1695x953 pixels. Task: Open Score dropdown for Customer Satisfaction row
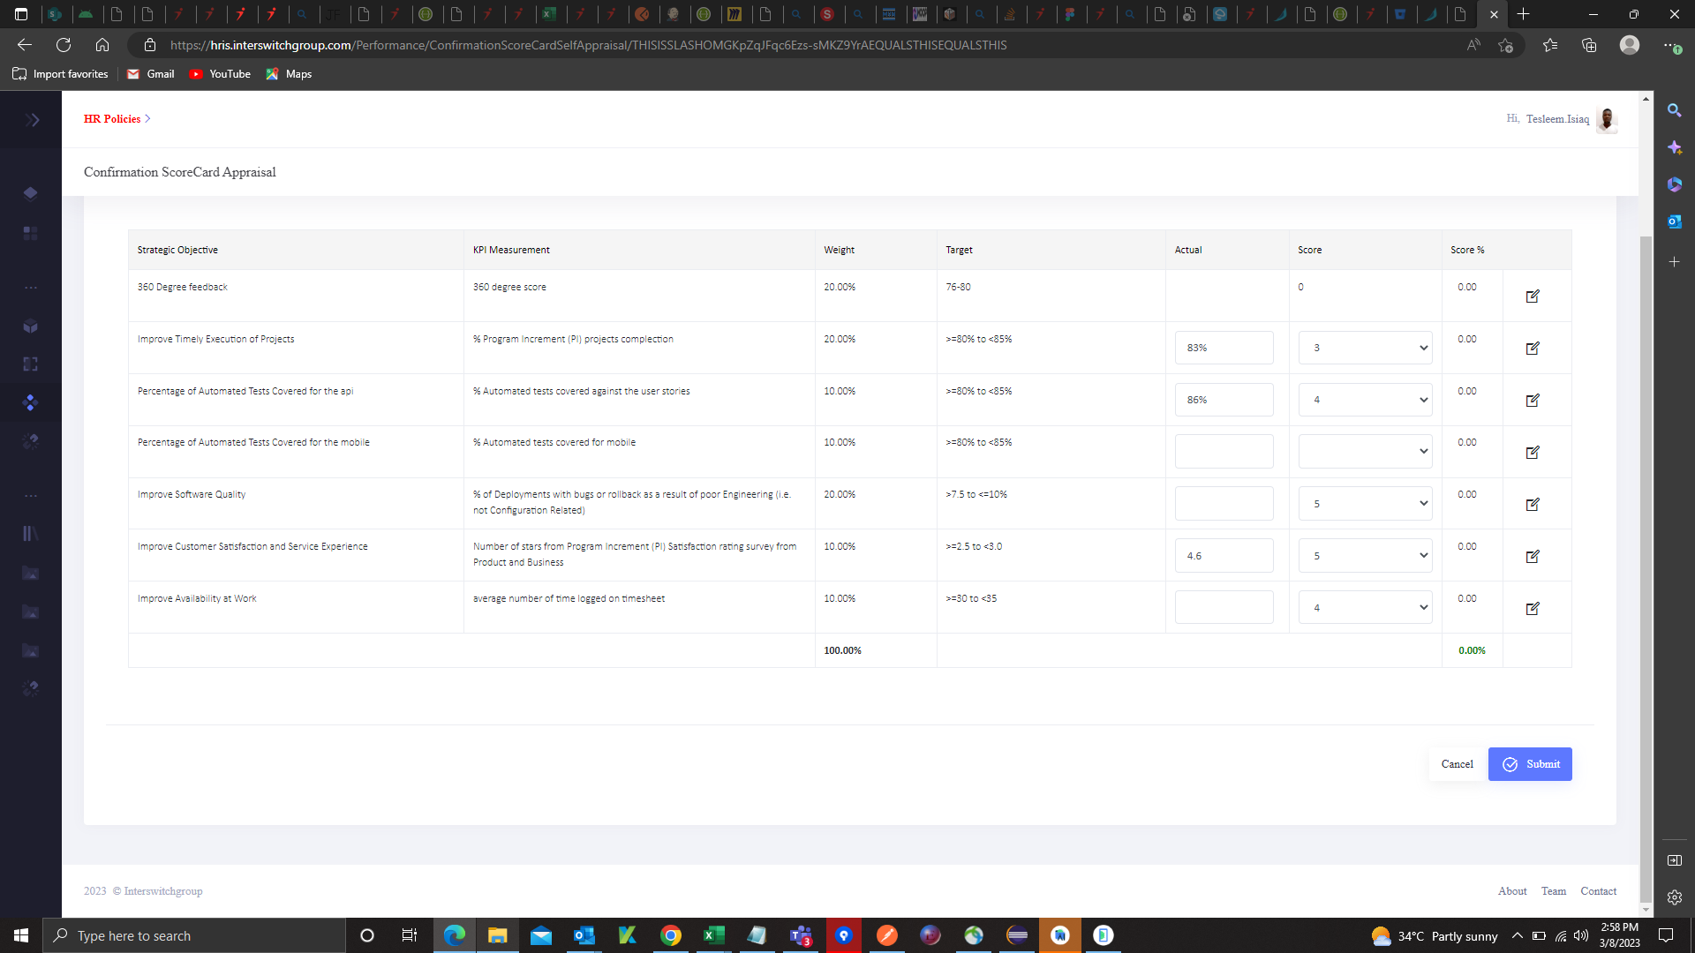[1365, 556]
